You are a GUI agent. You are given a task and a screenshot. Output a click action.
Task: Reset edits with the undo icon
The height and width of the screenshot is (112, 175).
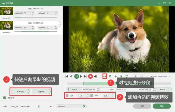tap(127, 76)
